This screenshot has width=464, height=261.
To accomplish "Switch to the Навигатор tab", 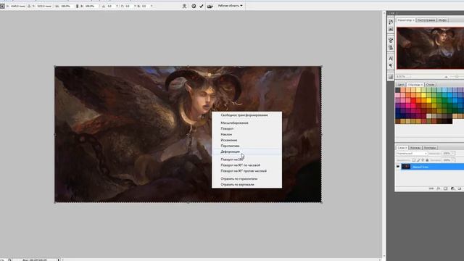I will [x=406, y=20].
